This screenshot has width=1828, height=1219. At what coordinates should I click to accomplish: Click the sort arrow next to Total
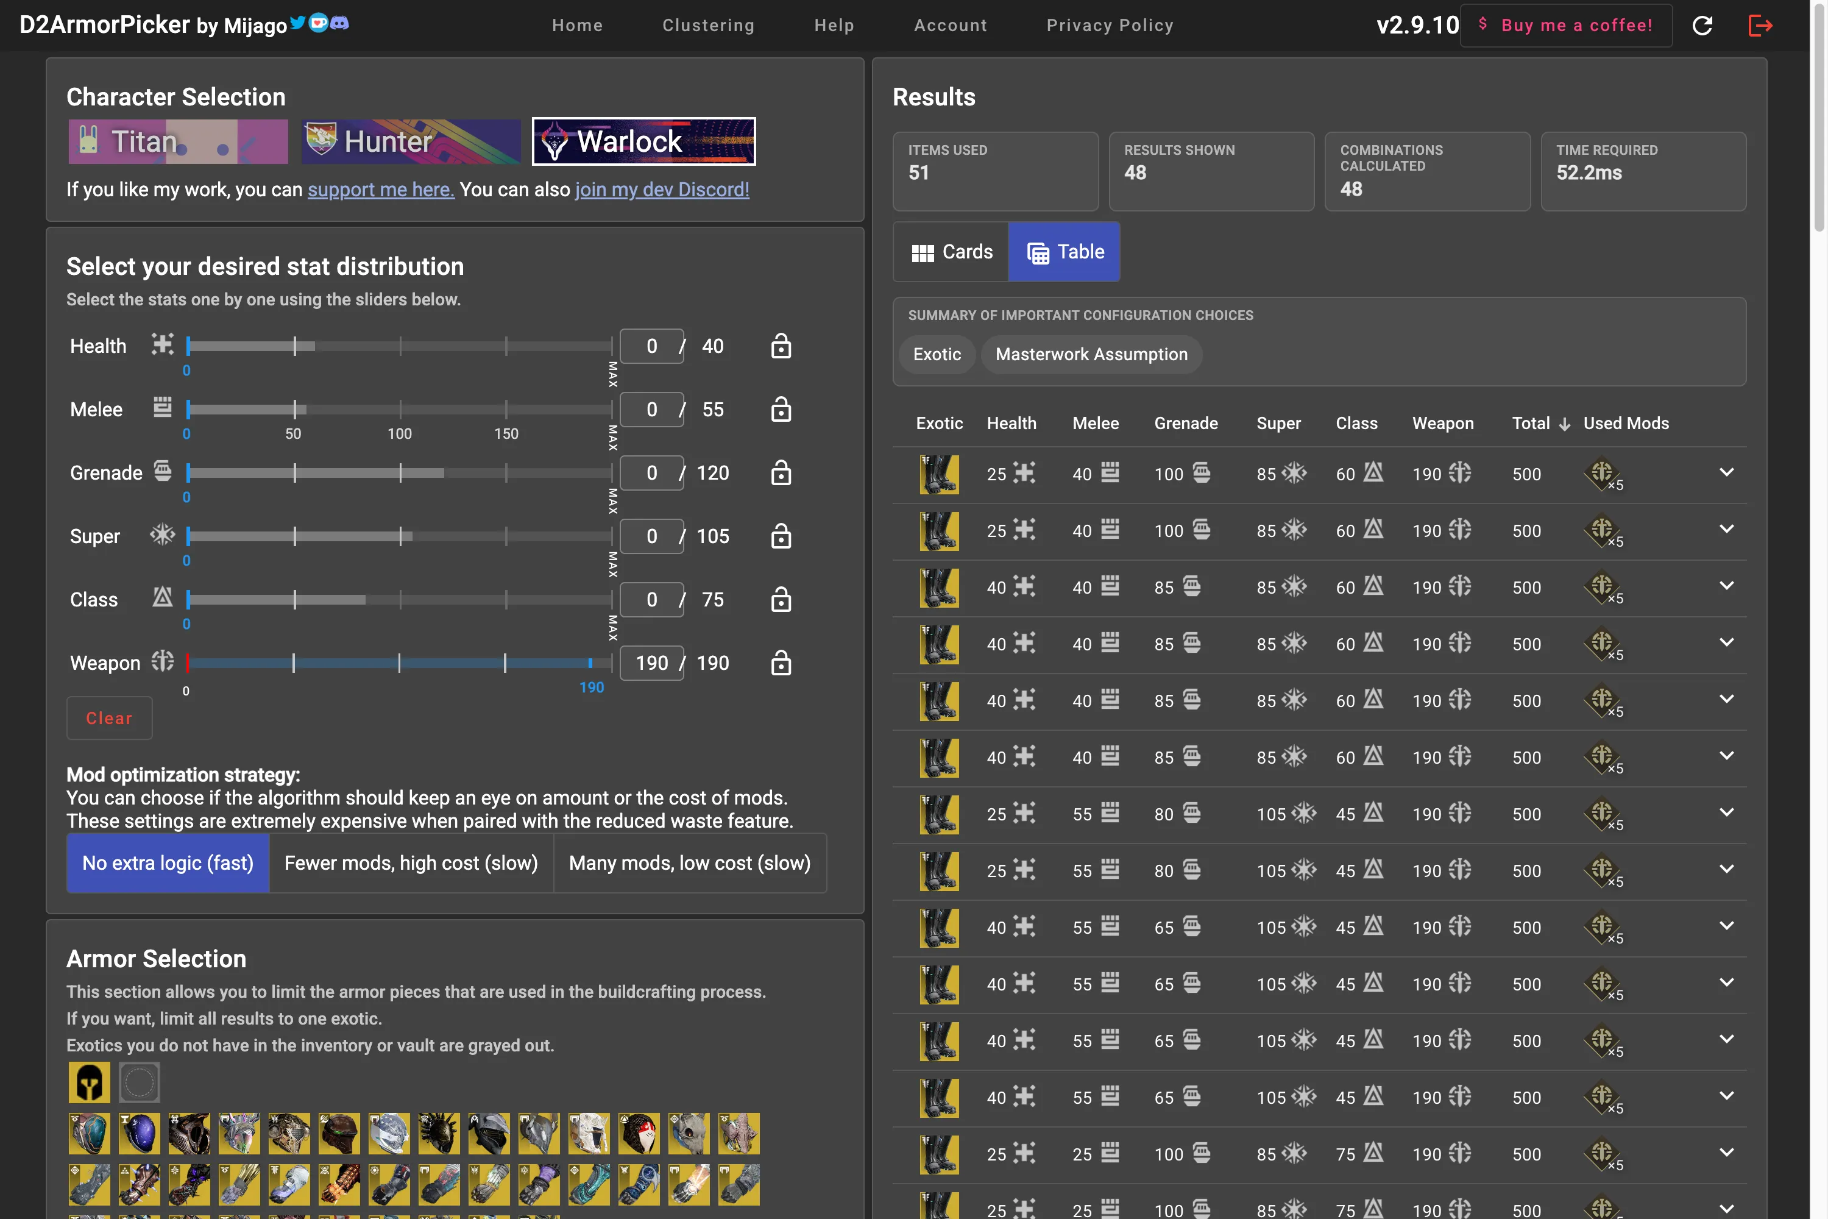1565,424
